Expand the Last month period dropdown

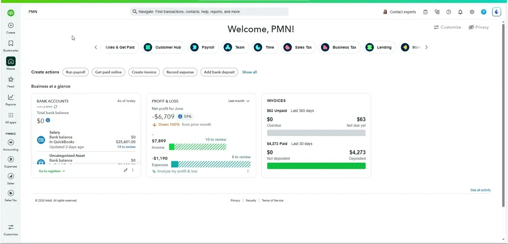[239, 101]
